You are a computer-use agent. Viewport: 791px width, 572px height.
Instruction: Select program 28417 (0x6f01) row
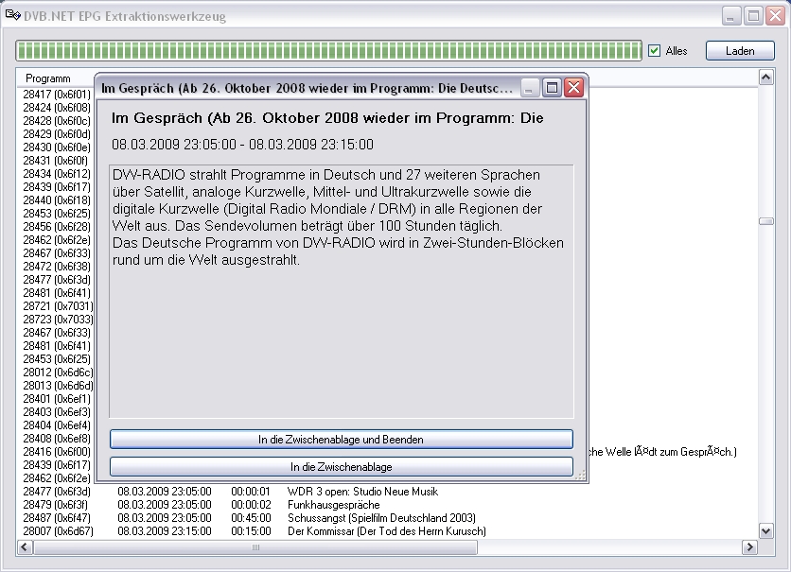point(57,95)
